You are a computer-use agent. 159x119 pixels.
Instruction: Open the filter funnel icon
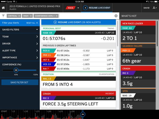3,16
